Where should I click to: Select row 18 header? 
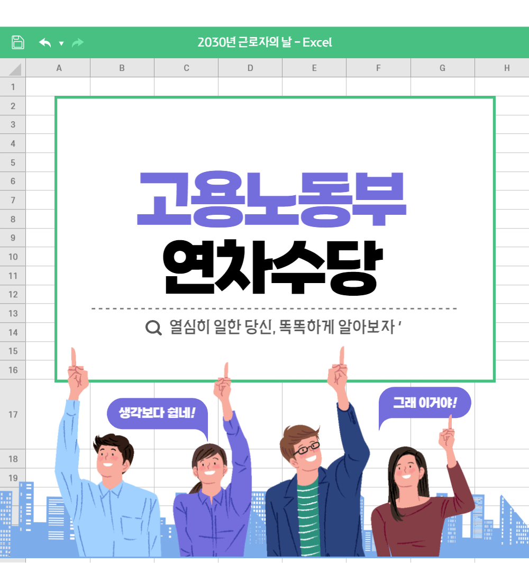pos(13,459)
